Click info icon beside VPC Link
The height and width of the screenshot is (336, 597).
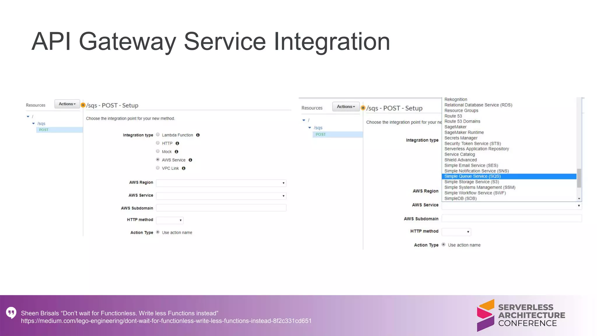click(184, 168)
